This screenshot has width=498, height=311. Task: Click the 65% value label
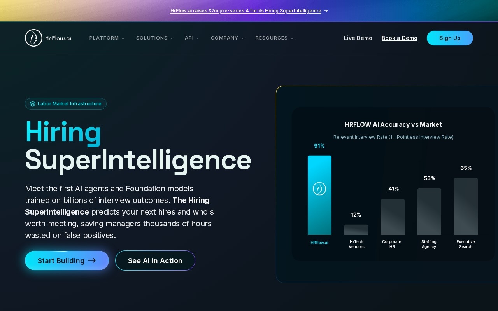[x=466, y=168]
